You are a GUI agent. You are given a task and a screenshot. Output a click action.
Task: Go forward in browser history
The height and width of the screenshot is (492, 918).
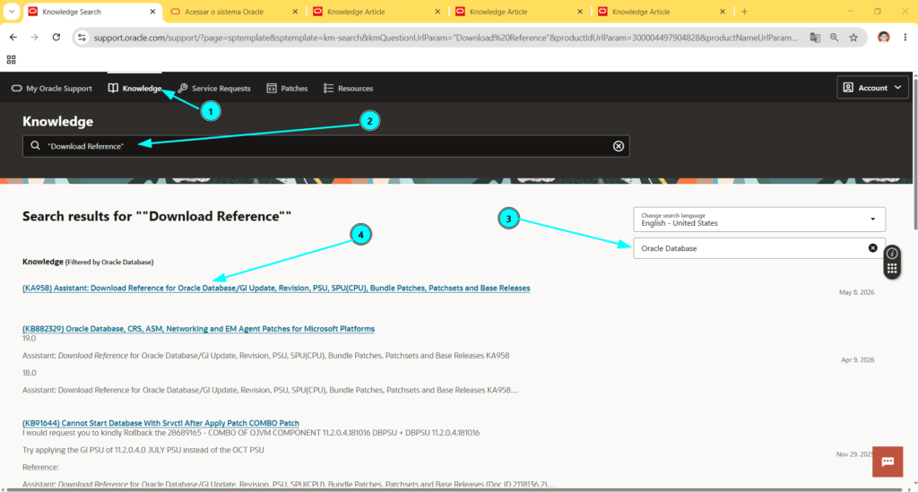point(35,38)
